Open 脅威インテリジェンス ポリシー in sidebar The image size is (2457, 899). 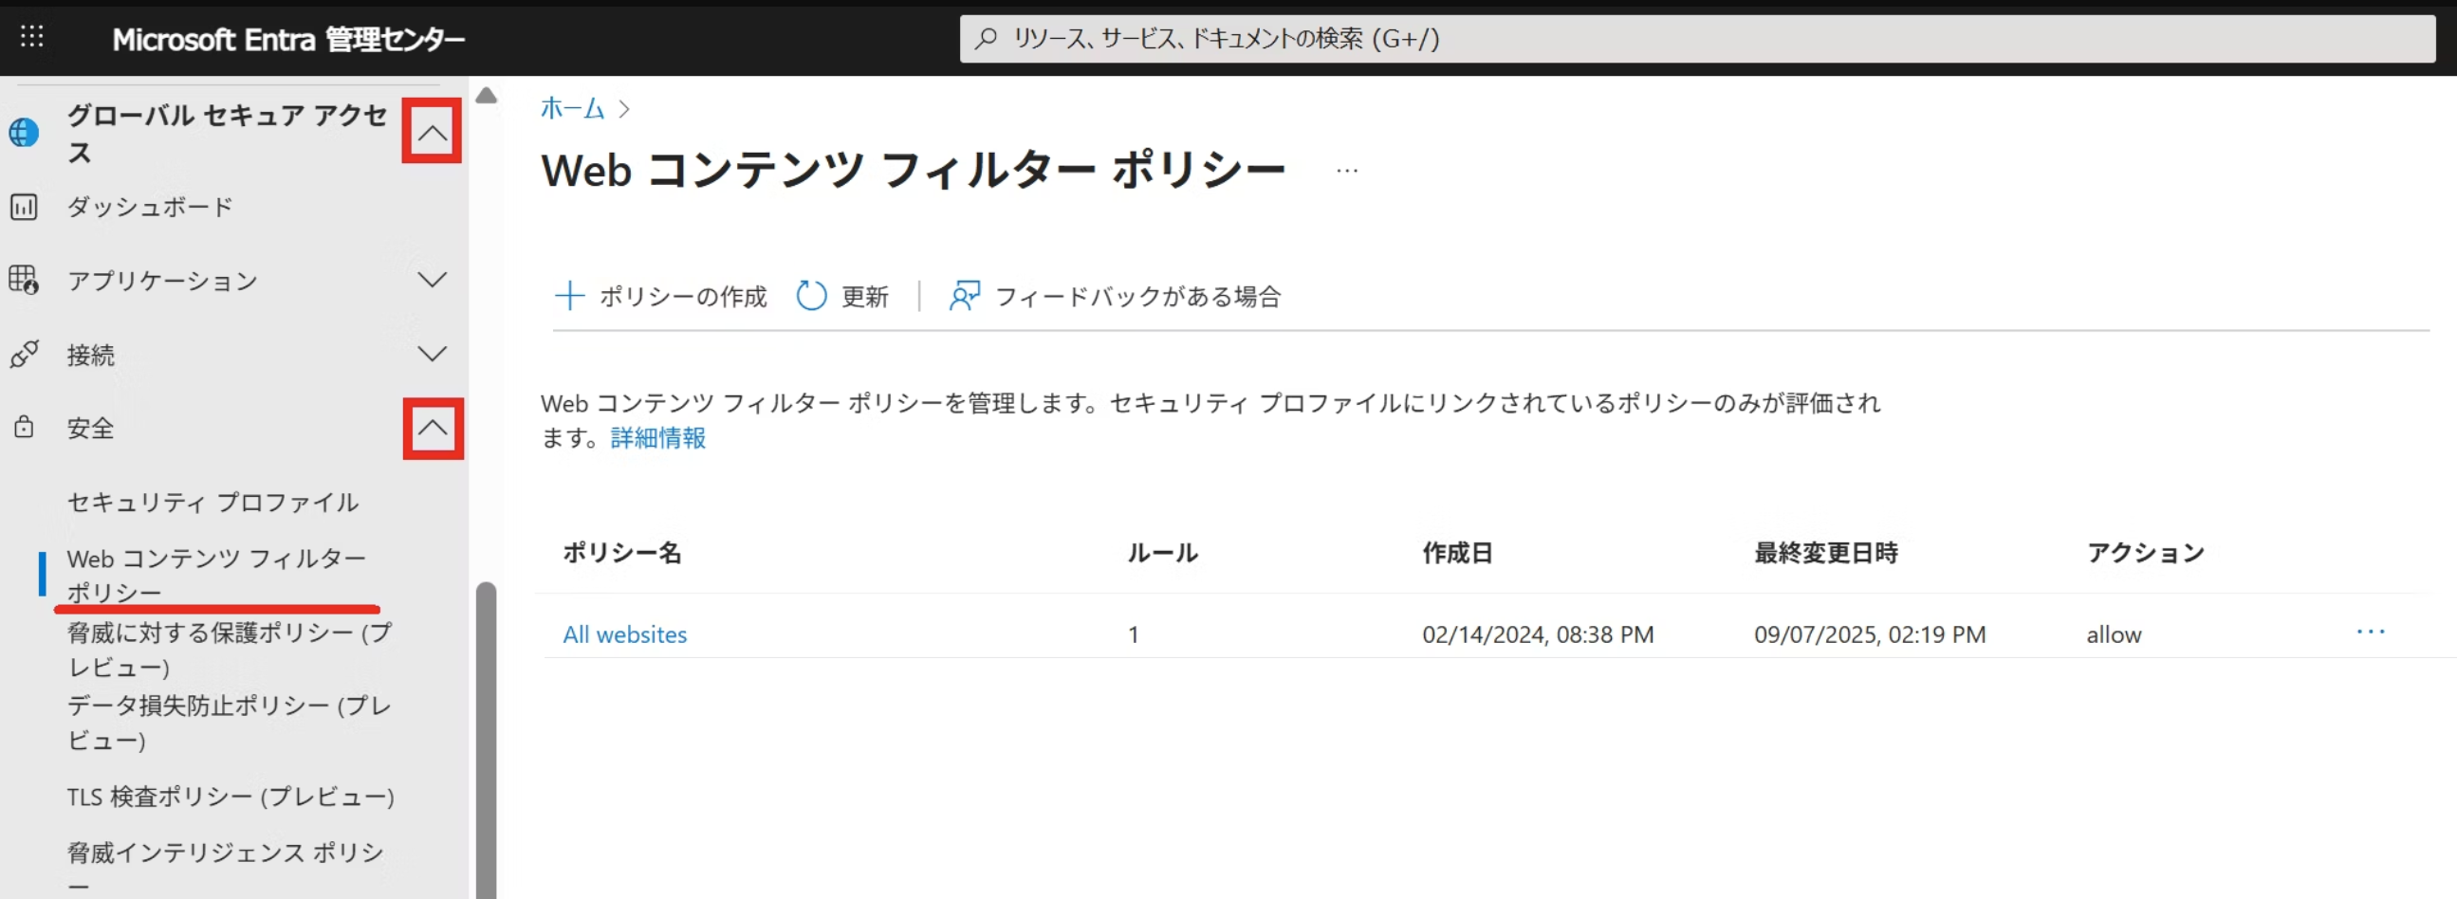(x=226, y=867)
